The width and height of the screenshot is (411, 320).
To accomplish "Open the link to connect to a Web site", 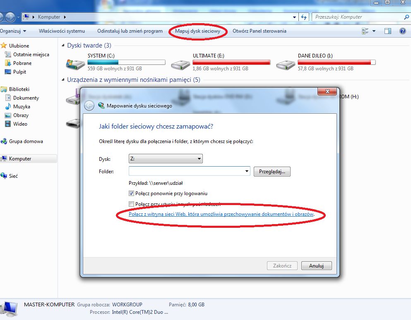I will click(221, 214).
